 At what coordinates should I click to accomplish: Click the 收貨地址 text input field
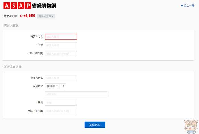(x=76, y=94)
